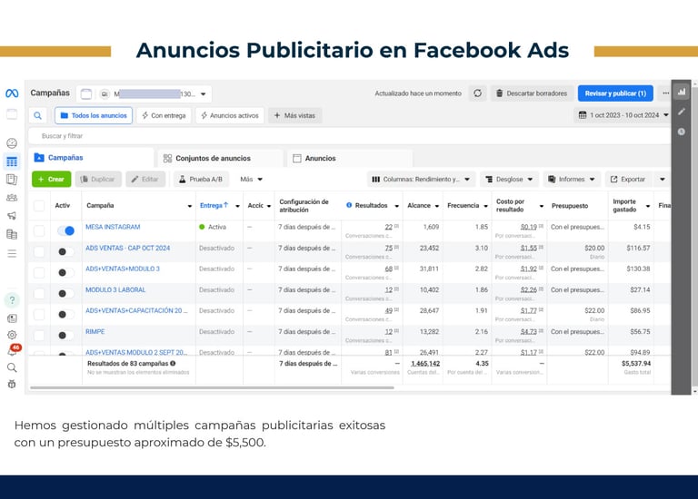This screenshot has height=499, width=698.
Task: Open the history clock icon on right rail
Action: coord(682,132)
